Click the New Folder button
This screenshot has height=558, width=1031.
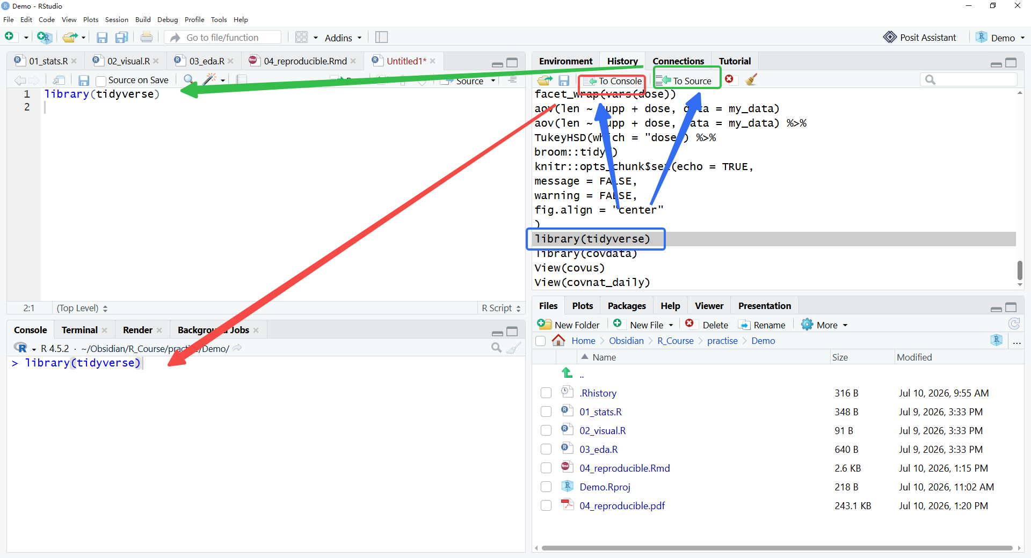tap(569, 325)
